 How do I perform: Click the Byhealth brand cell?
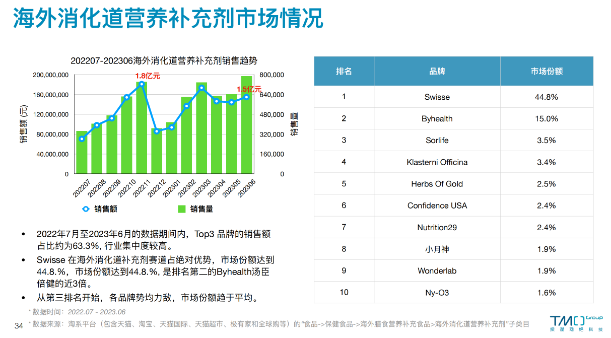pos(437,119)
